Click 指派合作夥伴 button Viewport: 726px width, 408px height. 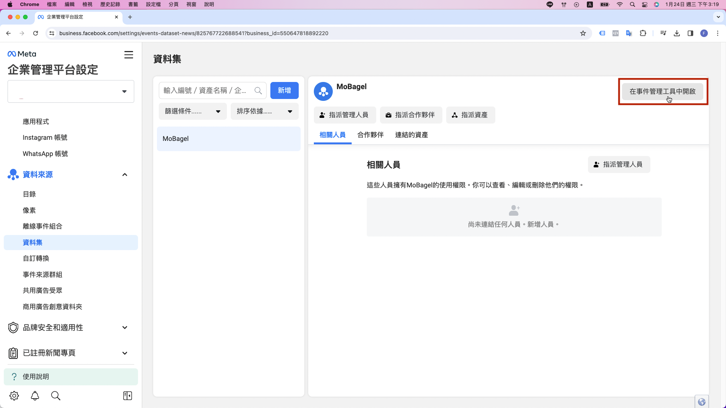pos(411,115)
